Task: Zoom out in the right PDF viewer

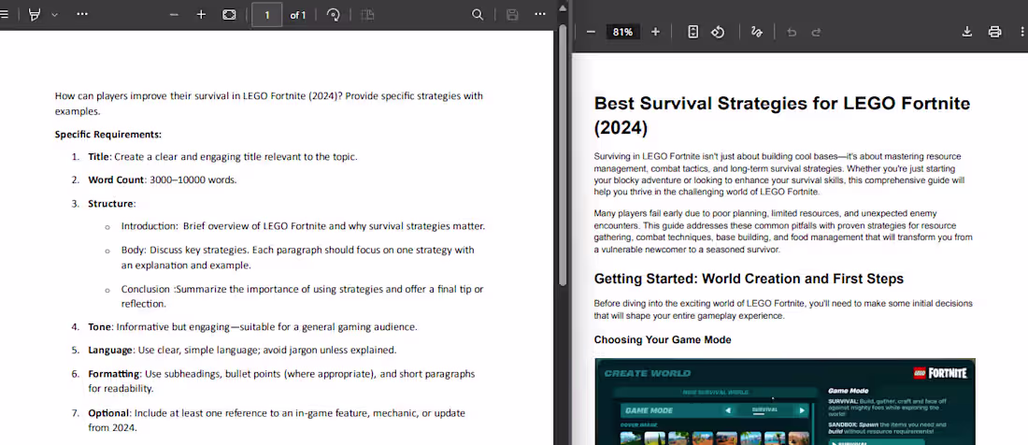Action: click(591, 32)
